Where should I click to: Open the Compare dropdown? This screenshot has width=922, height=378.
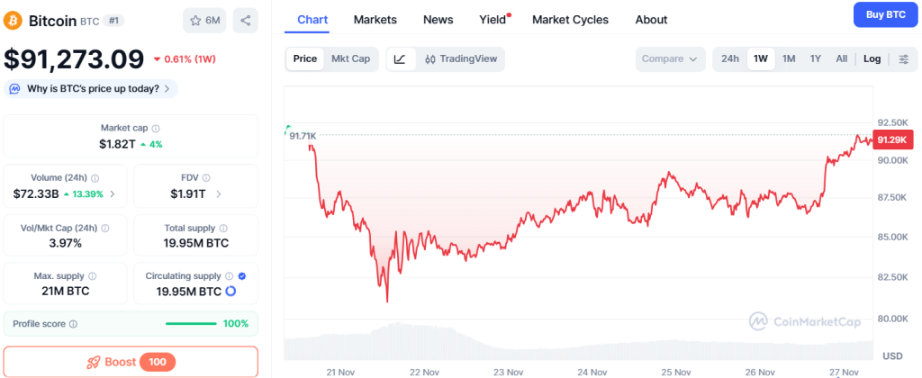tap(669, 59)
